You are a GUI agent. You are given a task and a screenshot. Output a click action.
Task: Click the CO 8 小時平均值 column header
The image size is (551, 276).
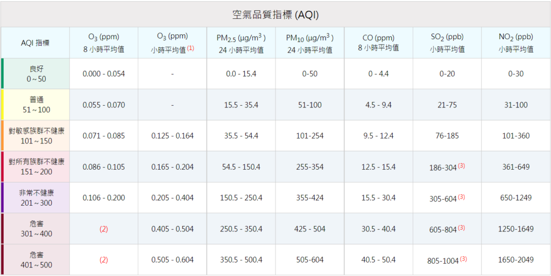tap(378, 43)
